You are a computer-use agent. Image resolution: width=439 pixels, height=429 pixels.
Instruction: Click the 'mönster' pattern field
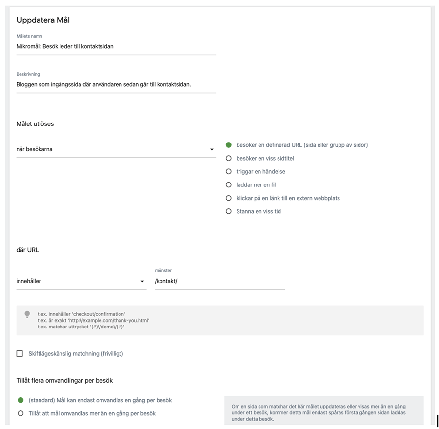[x=219, y=281]
